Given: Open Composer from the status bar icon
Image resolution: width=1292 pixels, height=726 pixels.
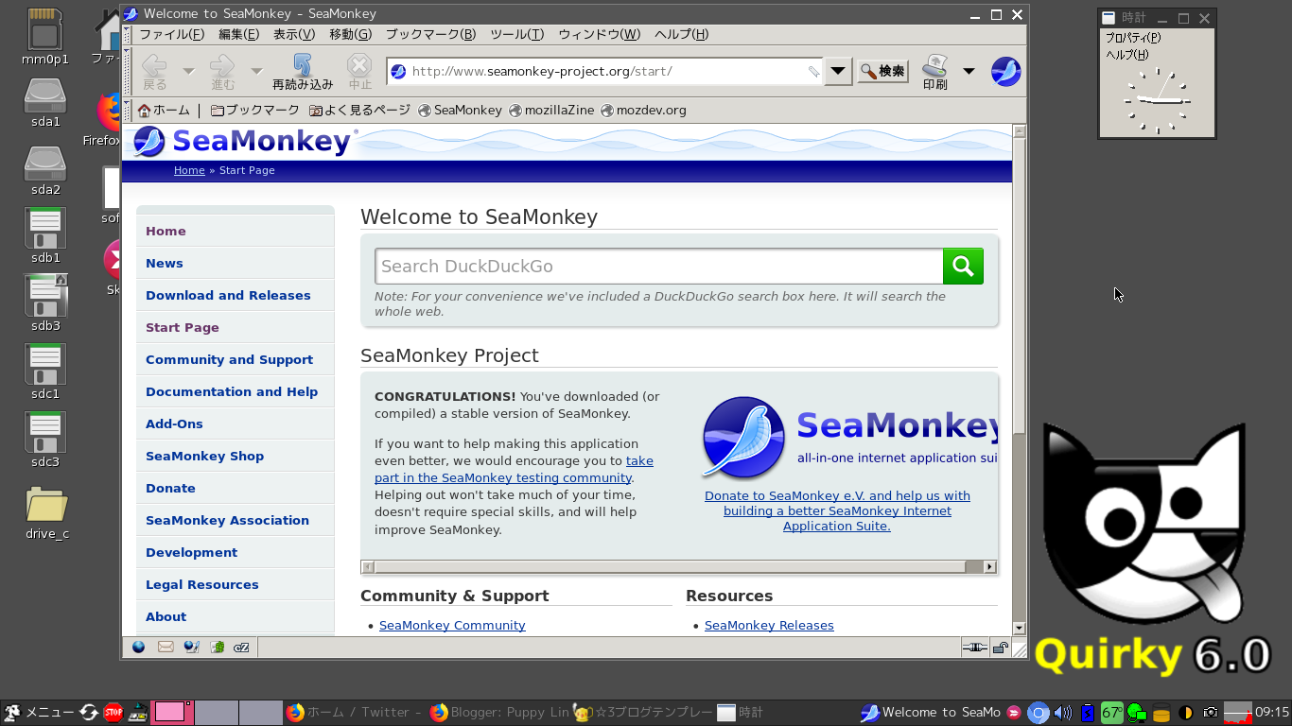Looking at the screenshot, I should (x=191, y=648).
